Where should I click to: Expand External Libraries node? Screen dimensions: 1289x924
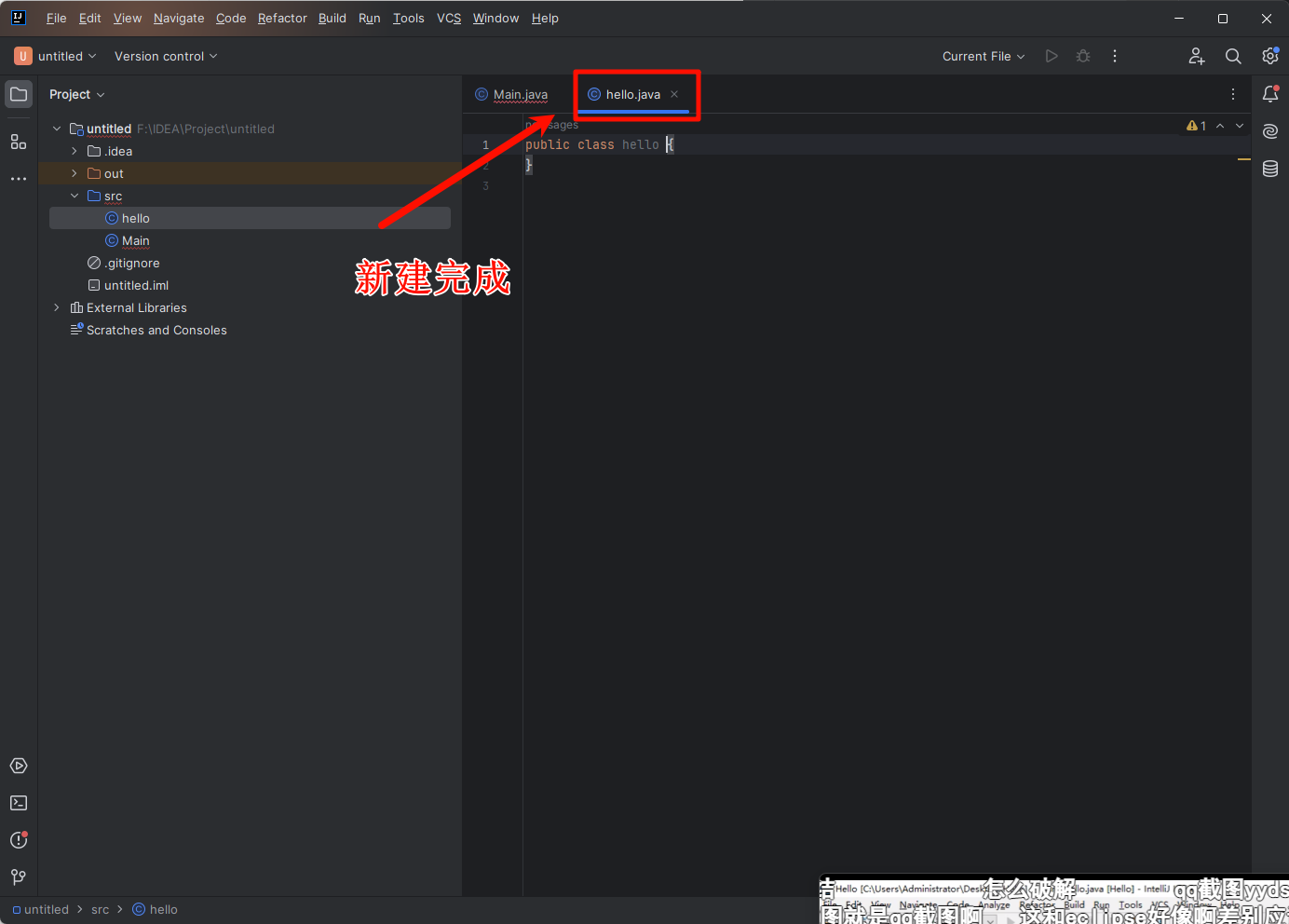click(x=57, y=307)
